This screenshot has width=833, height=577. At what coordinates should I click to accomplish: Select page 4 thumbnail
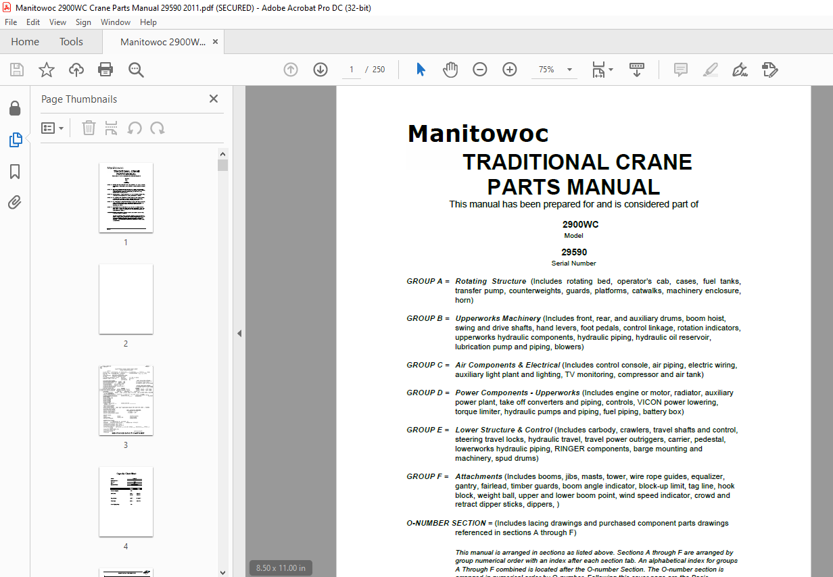126,501
